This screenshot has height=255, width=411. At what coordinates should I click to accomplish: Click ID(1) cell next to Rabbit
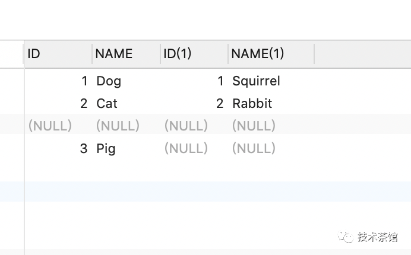[x=220, y=104]
